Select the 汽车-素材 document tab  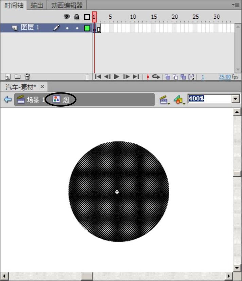pos(21,87)
